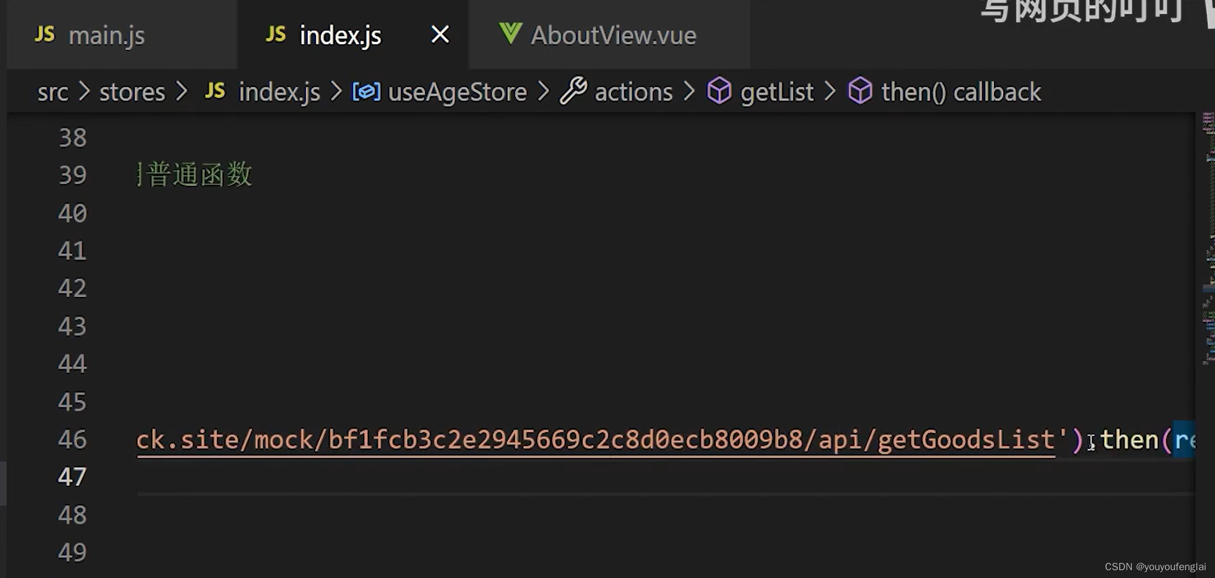The image size is (1215, 578).
Task: Click the JS icon on main.js tab
Action: click(x=44, y=34)
